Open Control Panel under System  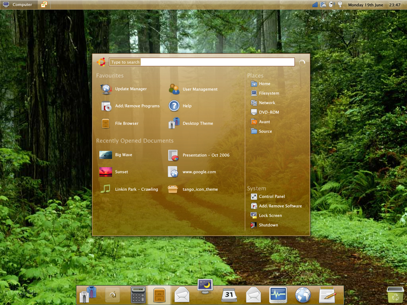[267, 196]
